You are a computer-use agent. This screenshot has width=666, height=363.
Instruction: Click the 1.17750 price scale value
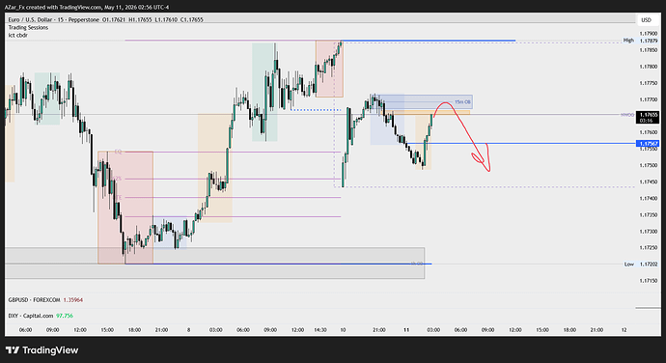pos(649,83)
